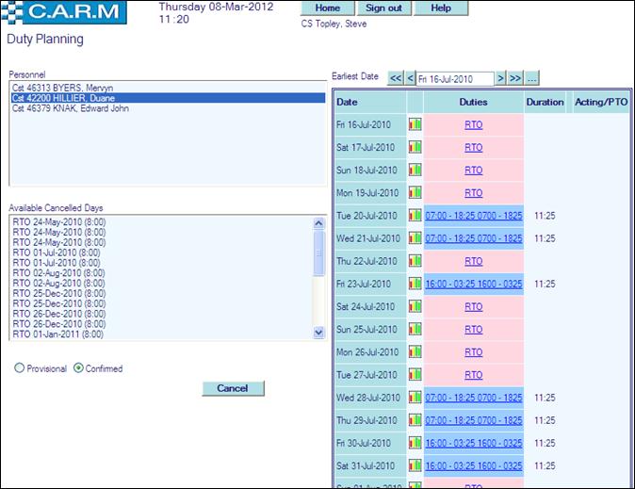Viewport: 635px width, 489px height.
Task: Click the bar chart icon for Sun 18-Jul-2010
Action: pyautogui.click(x=415, y=171)
